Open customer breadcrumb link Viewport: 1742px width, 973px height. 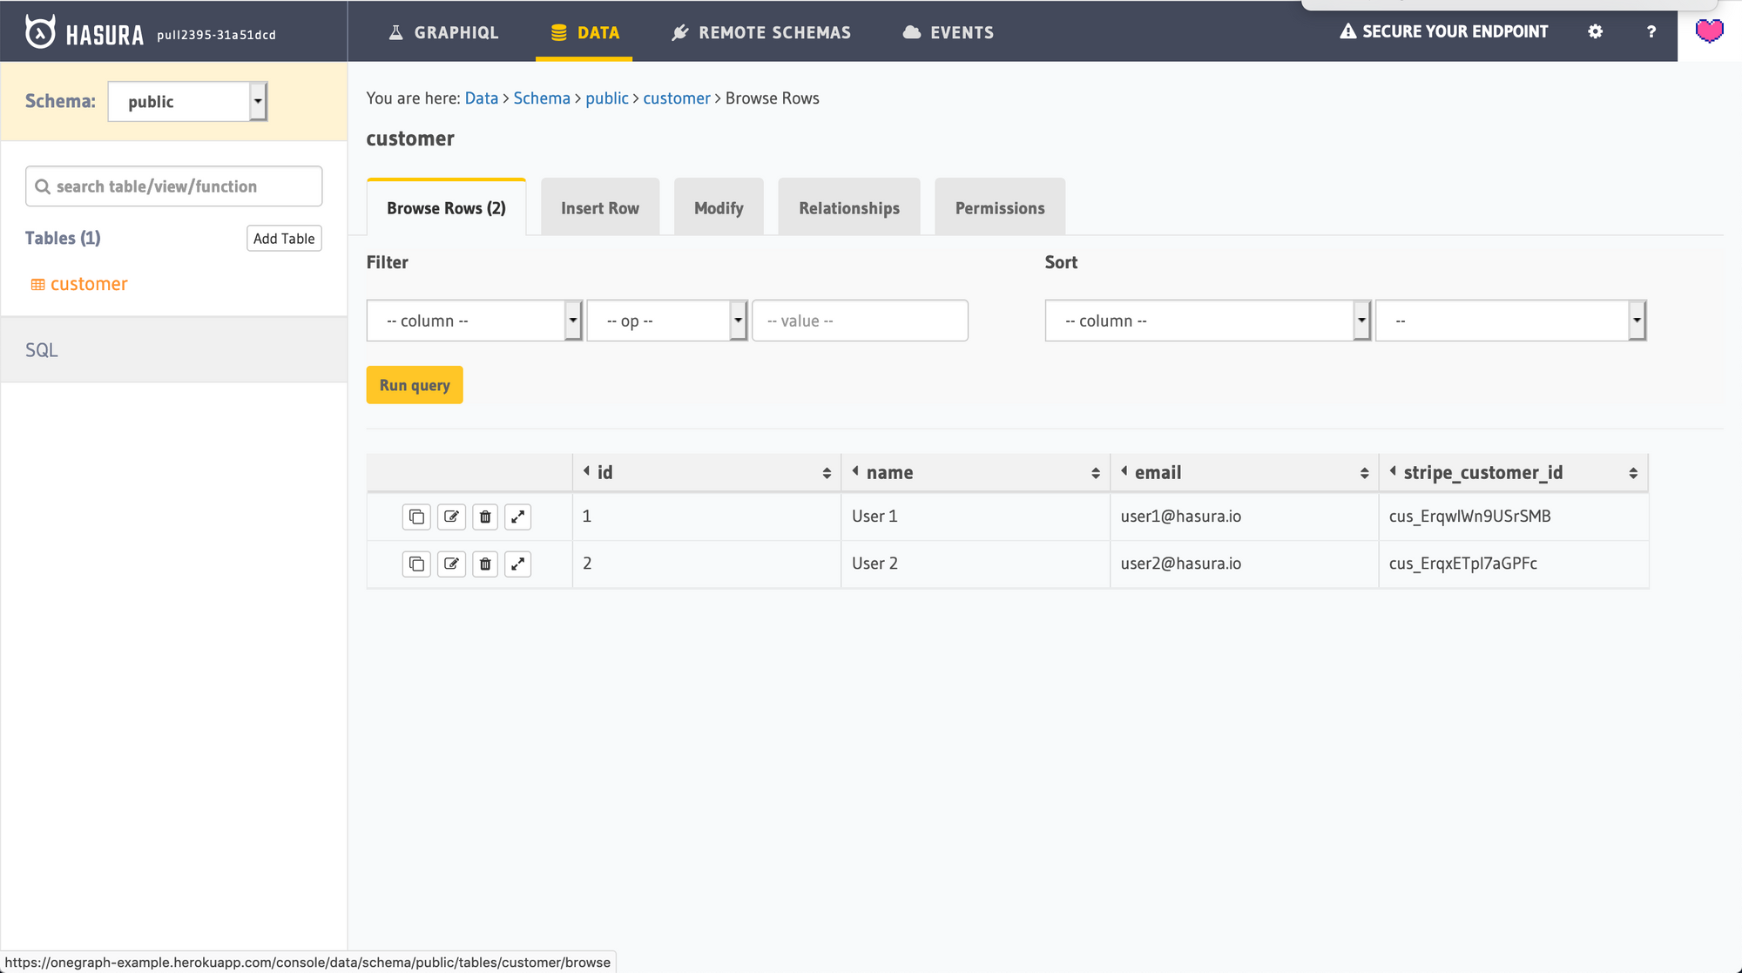coord(677,98)
